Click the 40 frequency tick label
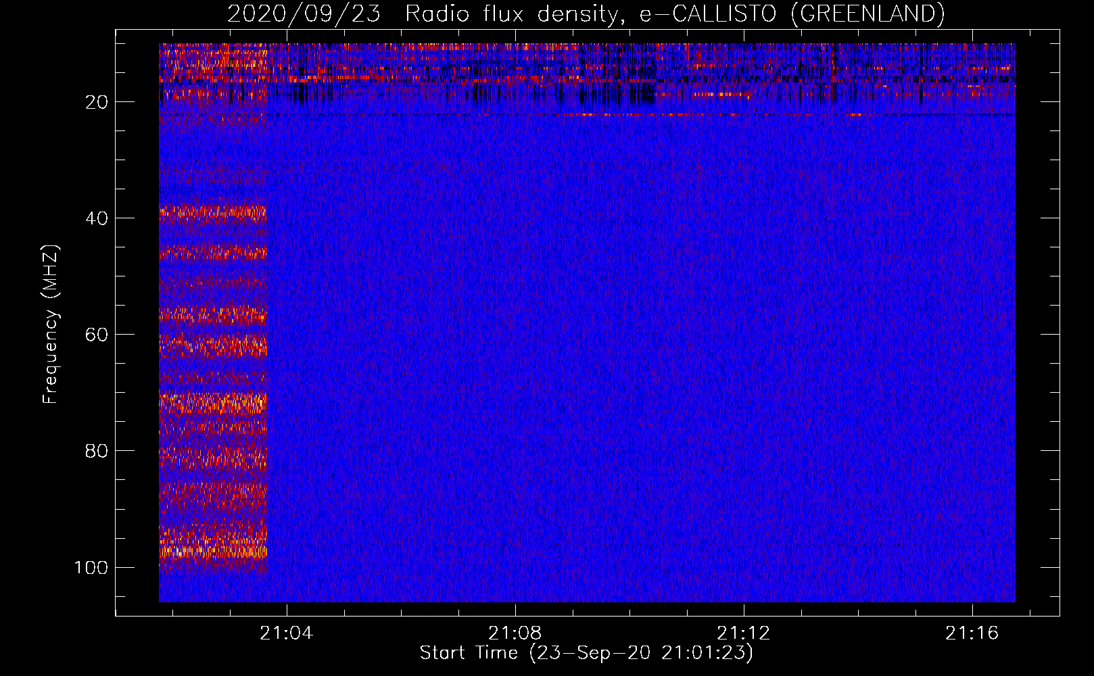 97,218
